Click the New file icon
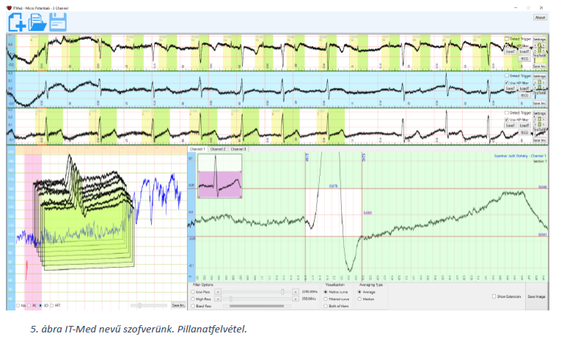This screenshot has height=342, width=567. point(17,22)
